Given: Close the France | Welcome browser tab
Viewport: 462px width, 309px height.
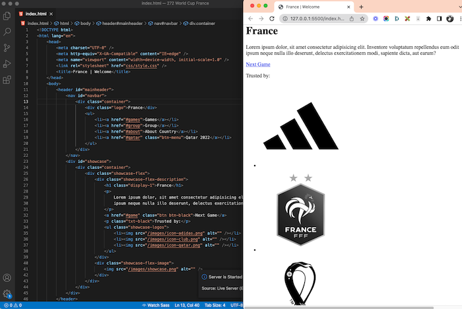Looking at the screenshot, I should coord(348,7).
